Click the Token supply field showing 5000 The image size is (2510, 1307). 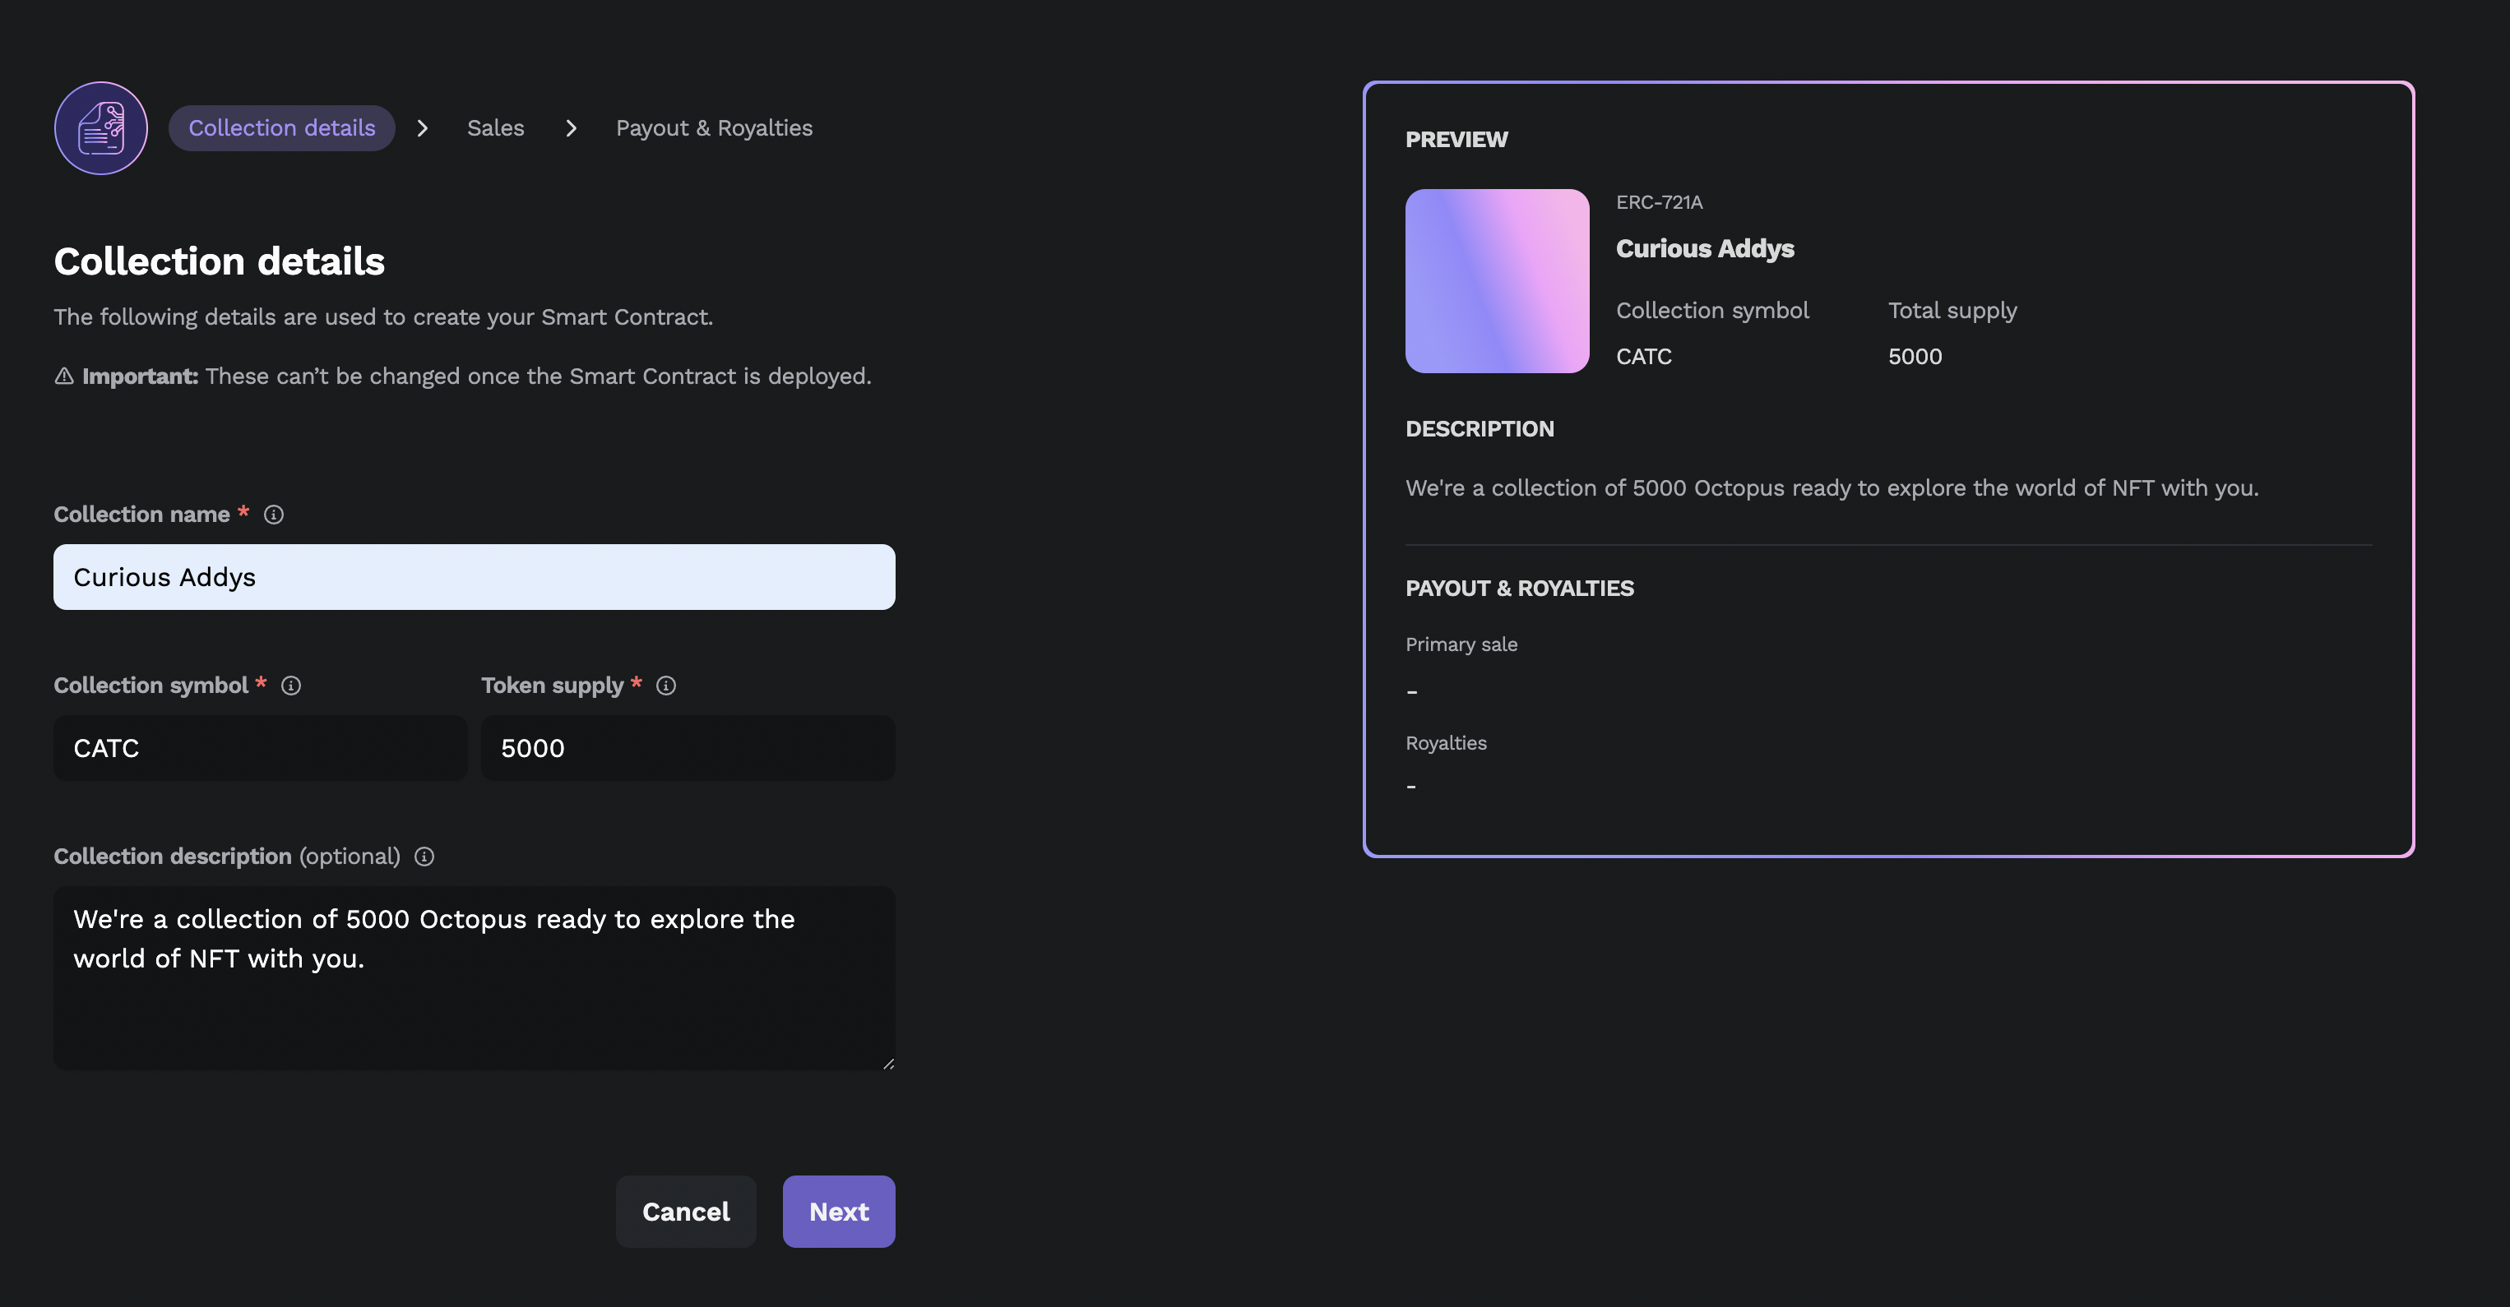coord(687,748)
